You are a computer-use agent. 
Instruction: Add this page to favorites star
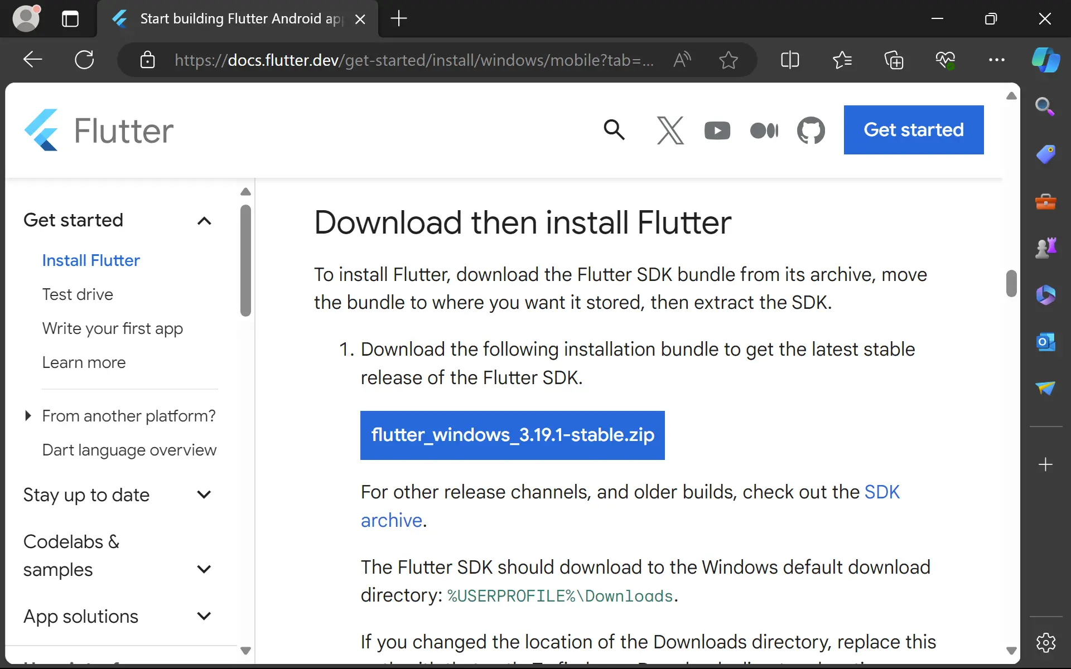click(x=728, y=60)
